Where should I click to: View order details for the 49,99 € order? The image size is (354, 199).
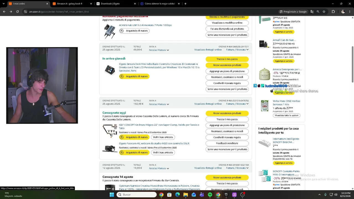(208, 50)
